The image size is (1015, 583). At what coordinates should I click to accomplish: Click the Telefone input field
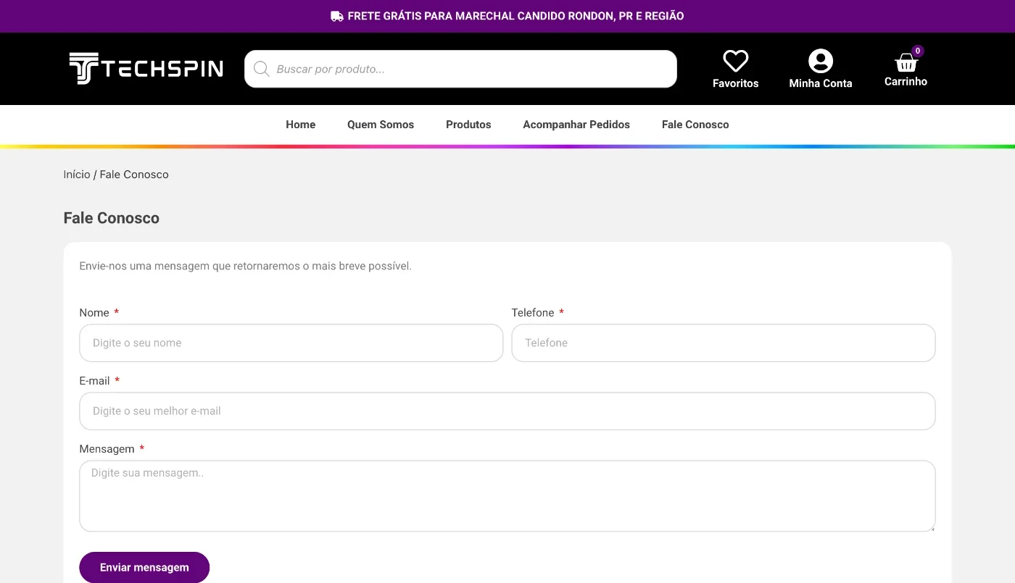tap(724, 343)
